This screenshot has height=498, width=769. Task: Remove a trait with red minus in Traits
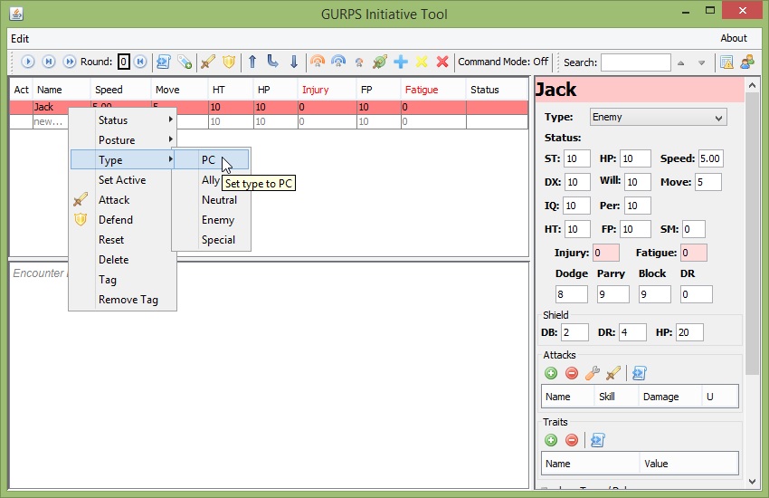(x=572, y=440)
